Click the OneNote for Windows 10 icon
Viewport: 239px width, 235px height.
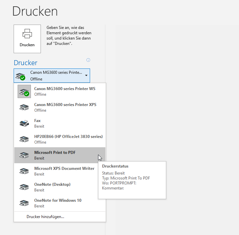tap(24, 203)
